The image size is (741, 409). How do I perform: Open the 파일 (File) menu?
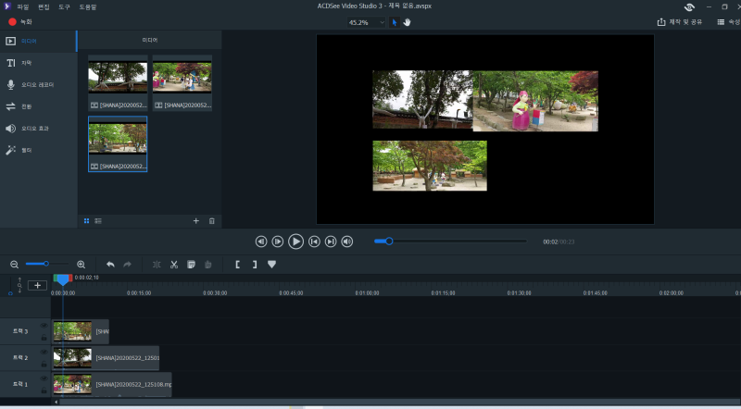click(x=22, y=7)
